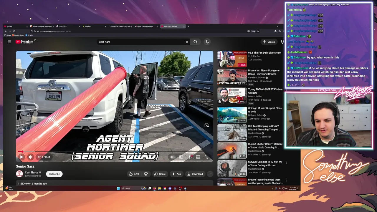Close the 'Senior Sass - YouTube' tab
Screen dimensions: 377x212
[184, 26]
